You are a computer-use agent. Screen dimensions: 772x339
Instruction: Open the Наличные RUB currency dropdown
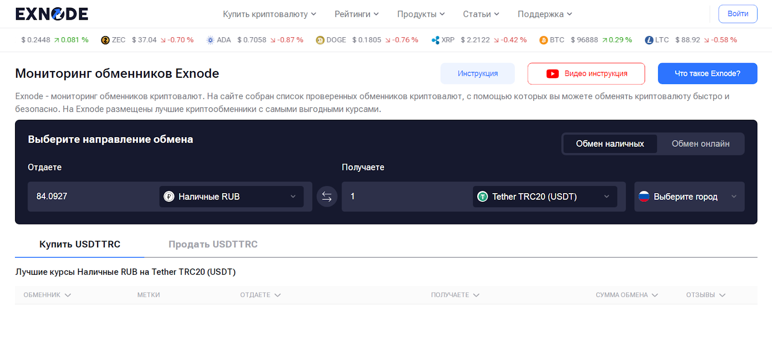tap(232, 197)
